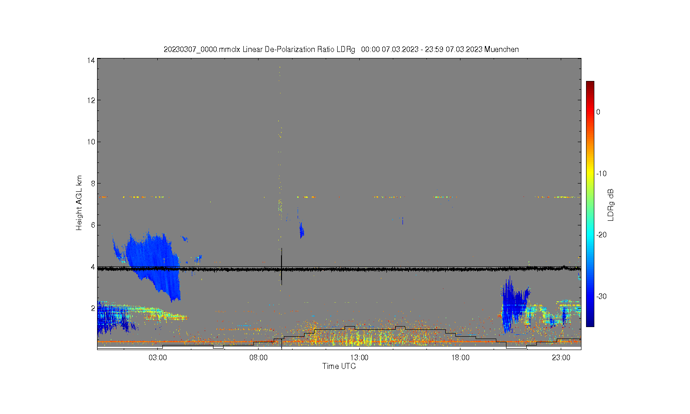Viewport: 690px width, 414px height.
Task: Click the colorbar -10 dB label
Action: [x=602, y=173]
